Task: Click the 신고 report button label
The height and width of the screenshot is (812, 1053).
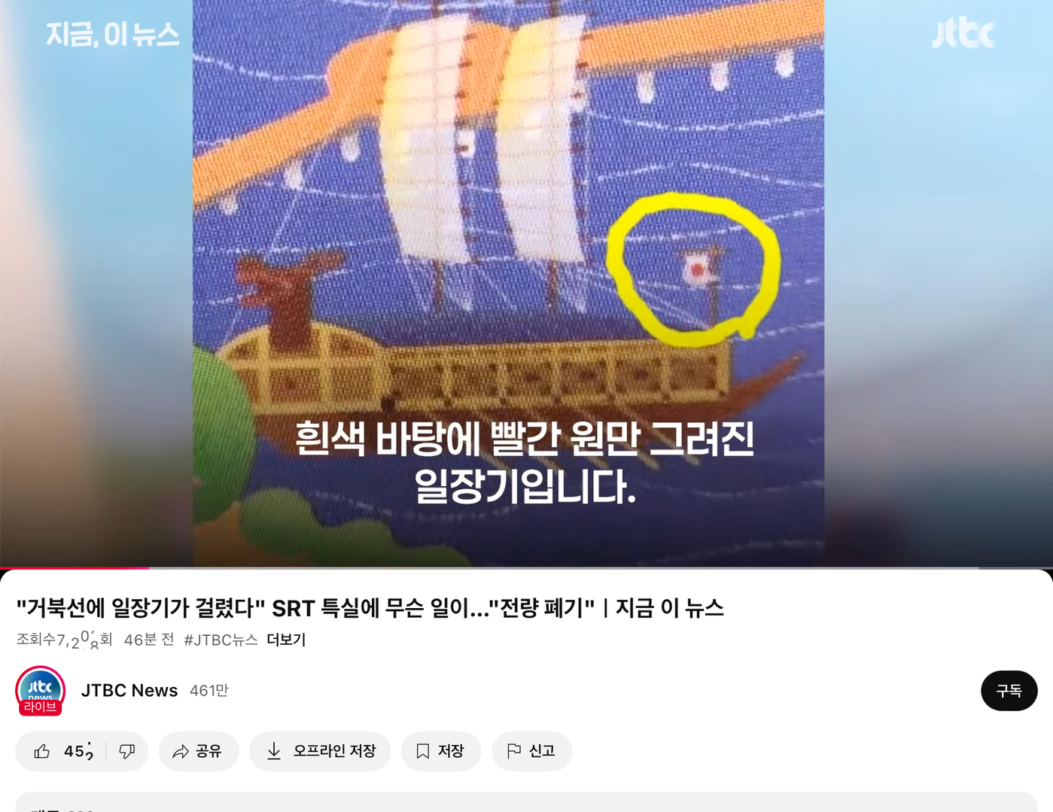Action: (542, 751)
